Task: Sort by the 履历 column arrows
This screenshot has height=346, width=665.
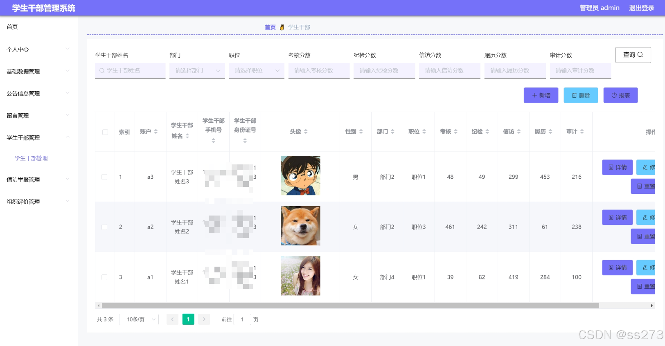Action: tap(550, 132)
